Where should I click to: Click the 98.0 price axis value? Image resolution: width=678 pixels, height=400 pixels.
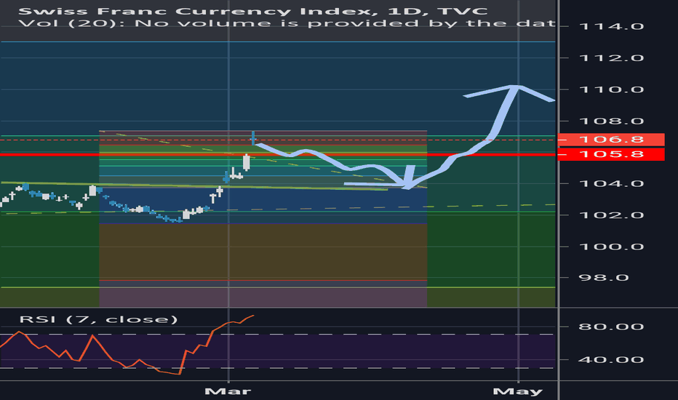[604, 278]
